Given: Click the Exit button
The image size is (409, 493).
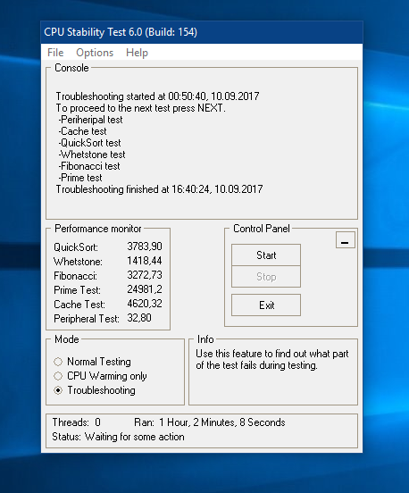Looking at the screenshot, I should (266, 305).
